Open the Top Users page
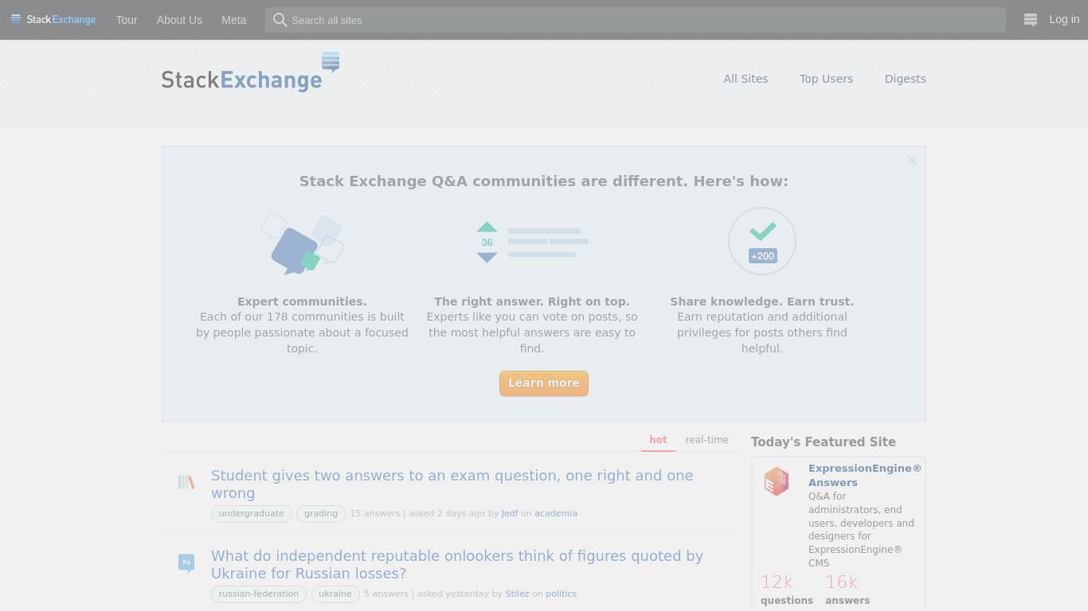 coord(826,79)
